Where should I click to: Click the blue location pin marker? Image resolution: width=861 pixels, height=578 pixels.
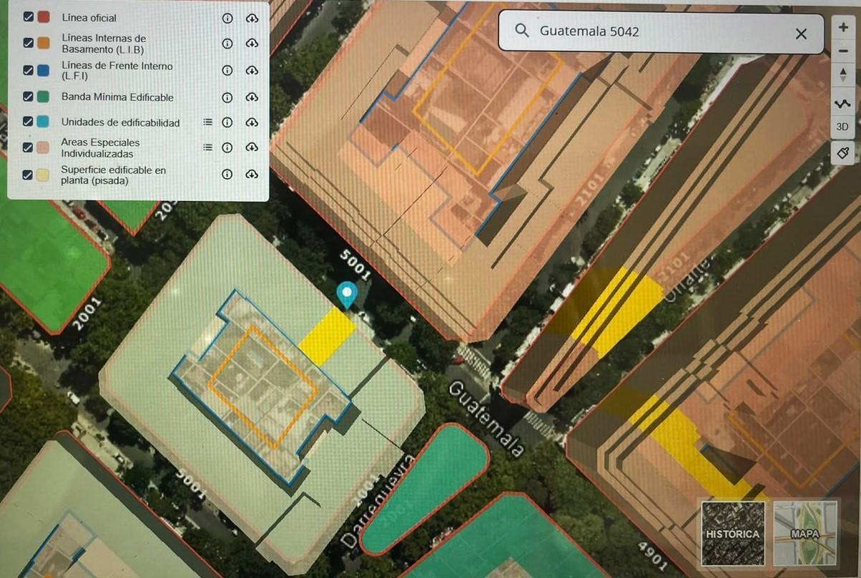tap(347, 294)
